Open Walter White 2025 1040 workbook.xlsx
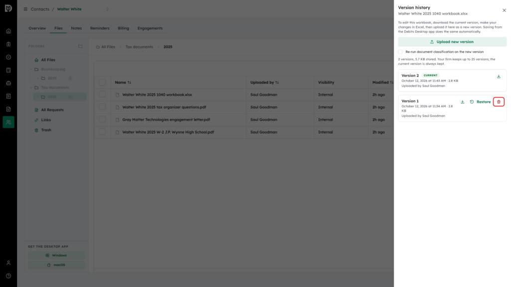This screenshot has height=287, width=511. point(157,95)
